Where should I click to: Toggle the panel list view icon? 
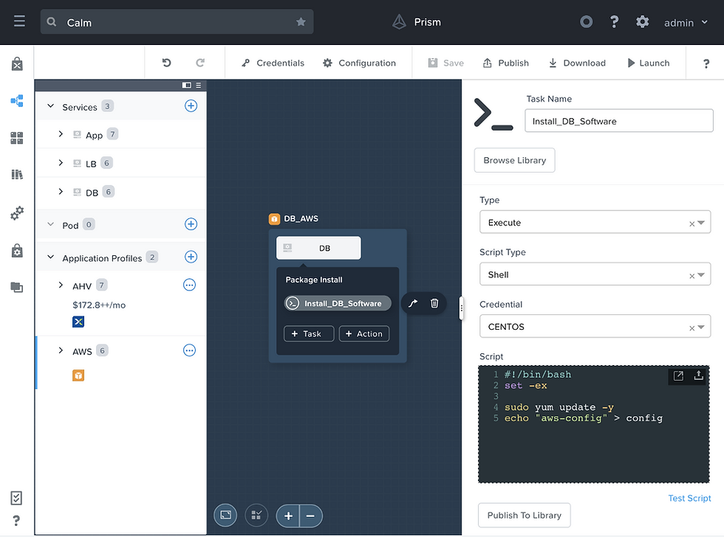199,86
